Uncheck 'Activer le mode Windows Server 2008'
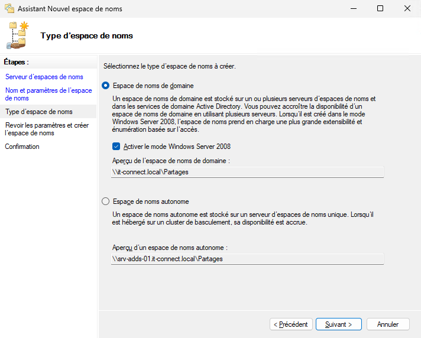The height and width of the screenshot is (338, 421). (x=116, y=147)
